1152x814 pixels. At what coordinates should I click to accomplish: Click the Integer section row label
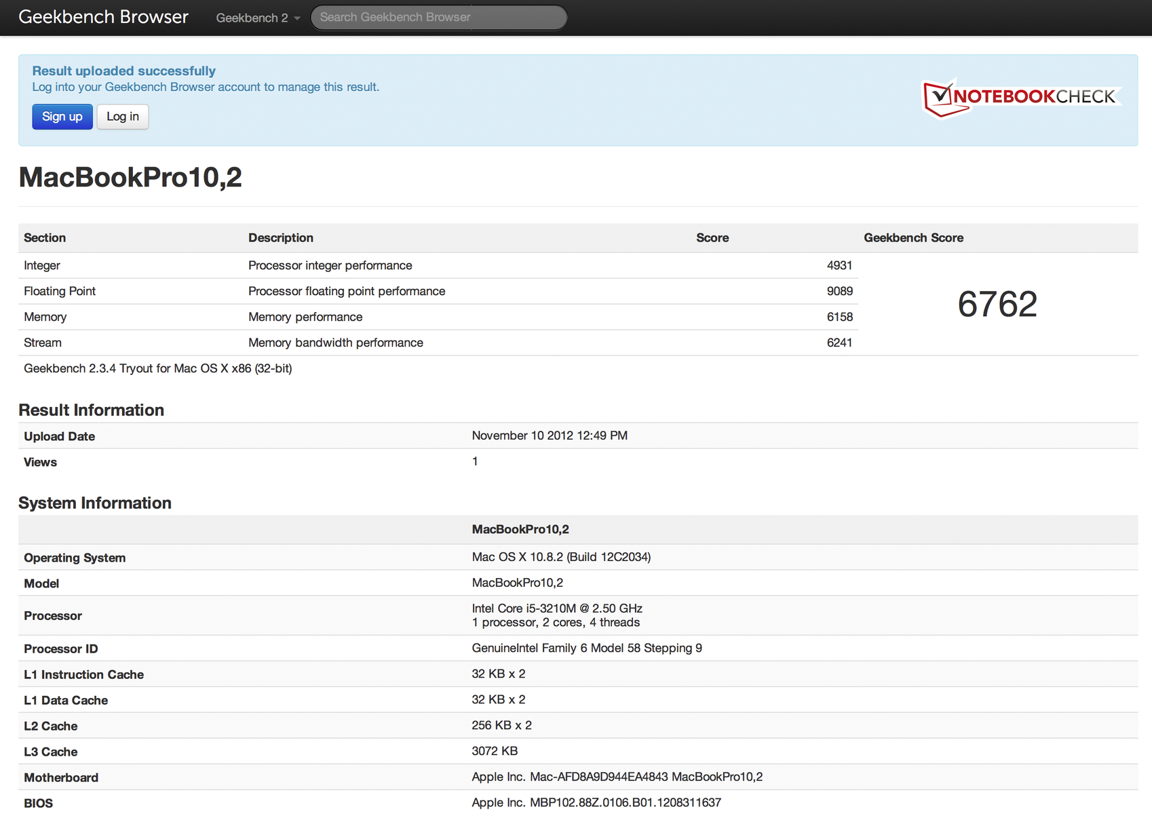(x=42, y=266)
